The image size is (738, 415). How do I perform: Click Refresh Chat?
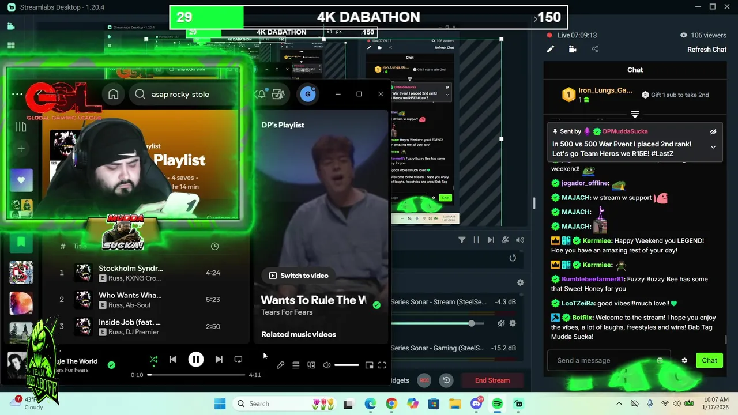pos(707,50)
